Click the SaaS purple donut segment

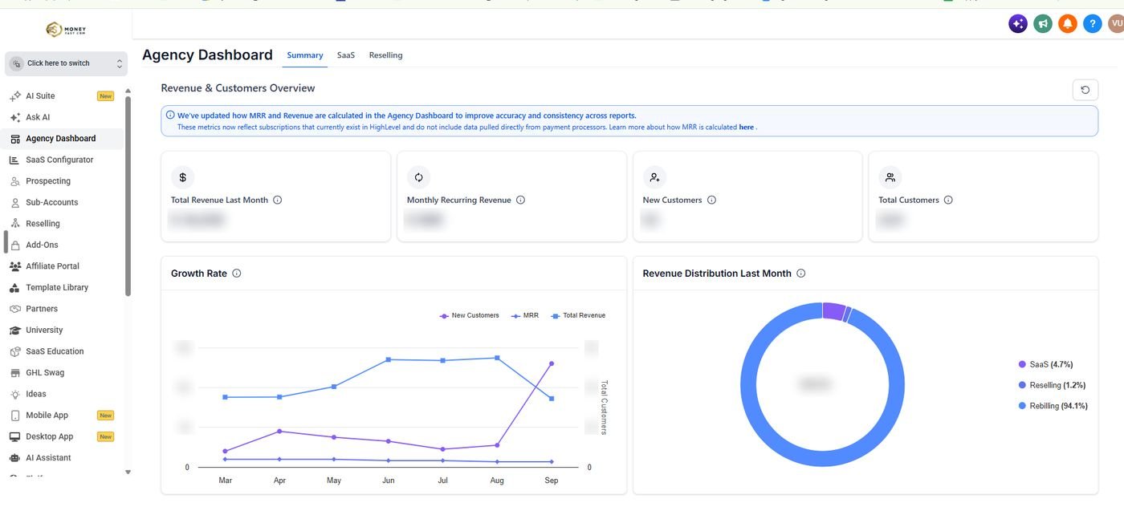[x=834, y=311]
